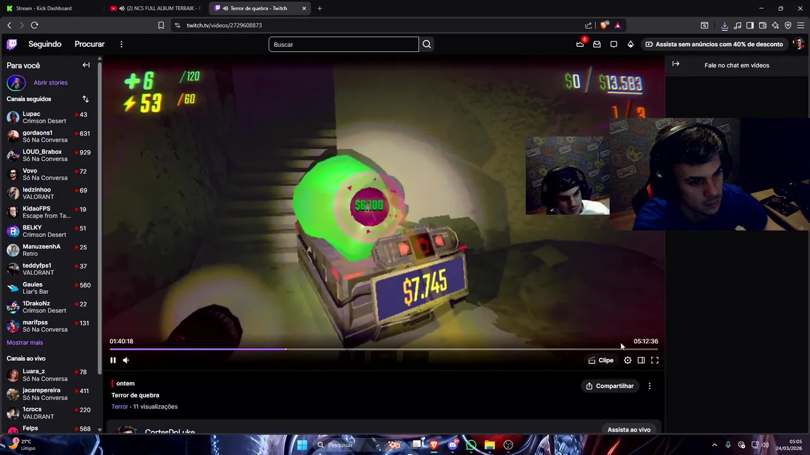Click the Twitch home logo
810x455 pixels.
[x=12, y=44]
